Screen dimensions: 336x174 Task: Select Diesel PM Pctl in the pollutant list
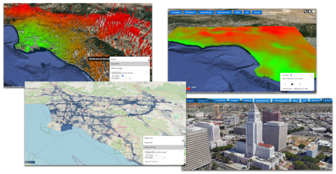pyautogui.click(x=163, y=147)
